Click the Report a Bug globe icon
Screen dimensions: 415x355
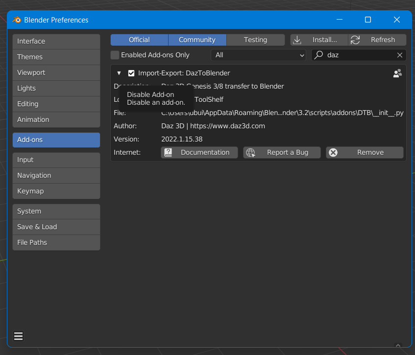251,152
